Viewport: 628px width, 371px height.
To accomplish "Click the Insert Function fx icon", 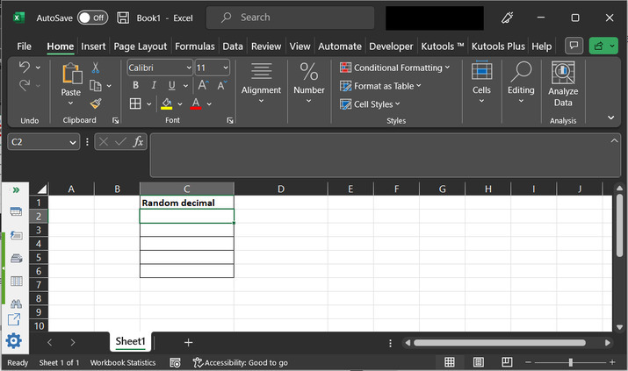I will (x=139, y=142).
